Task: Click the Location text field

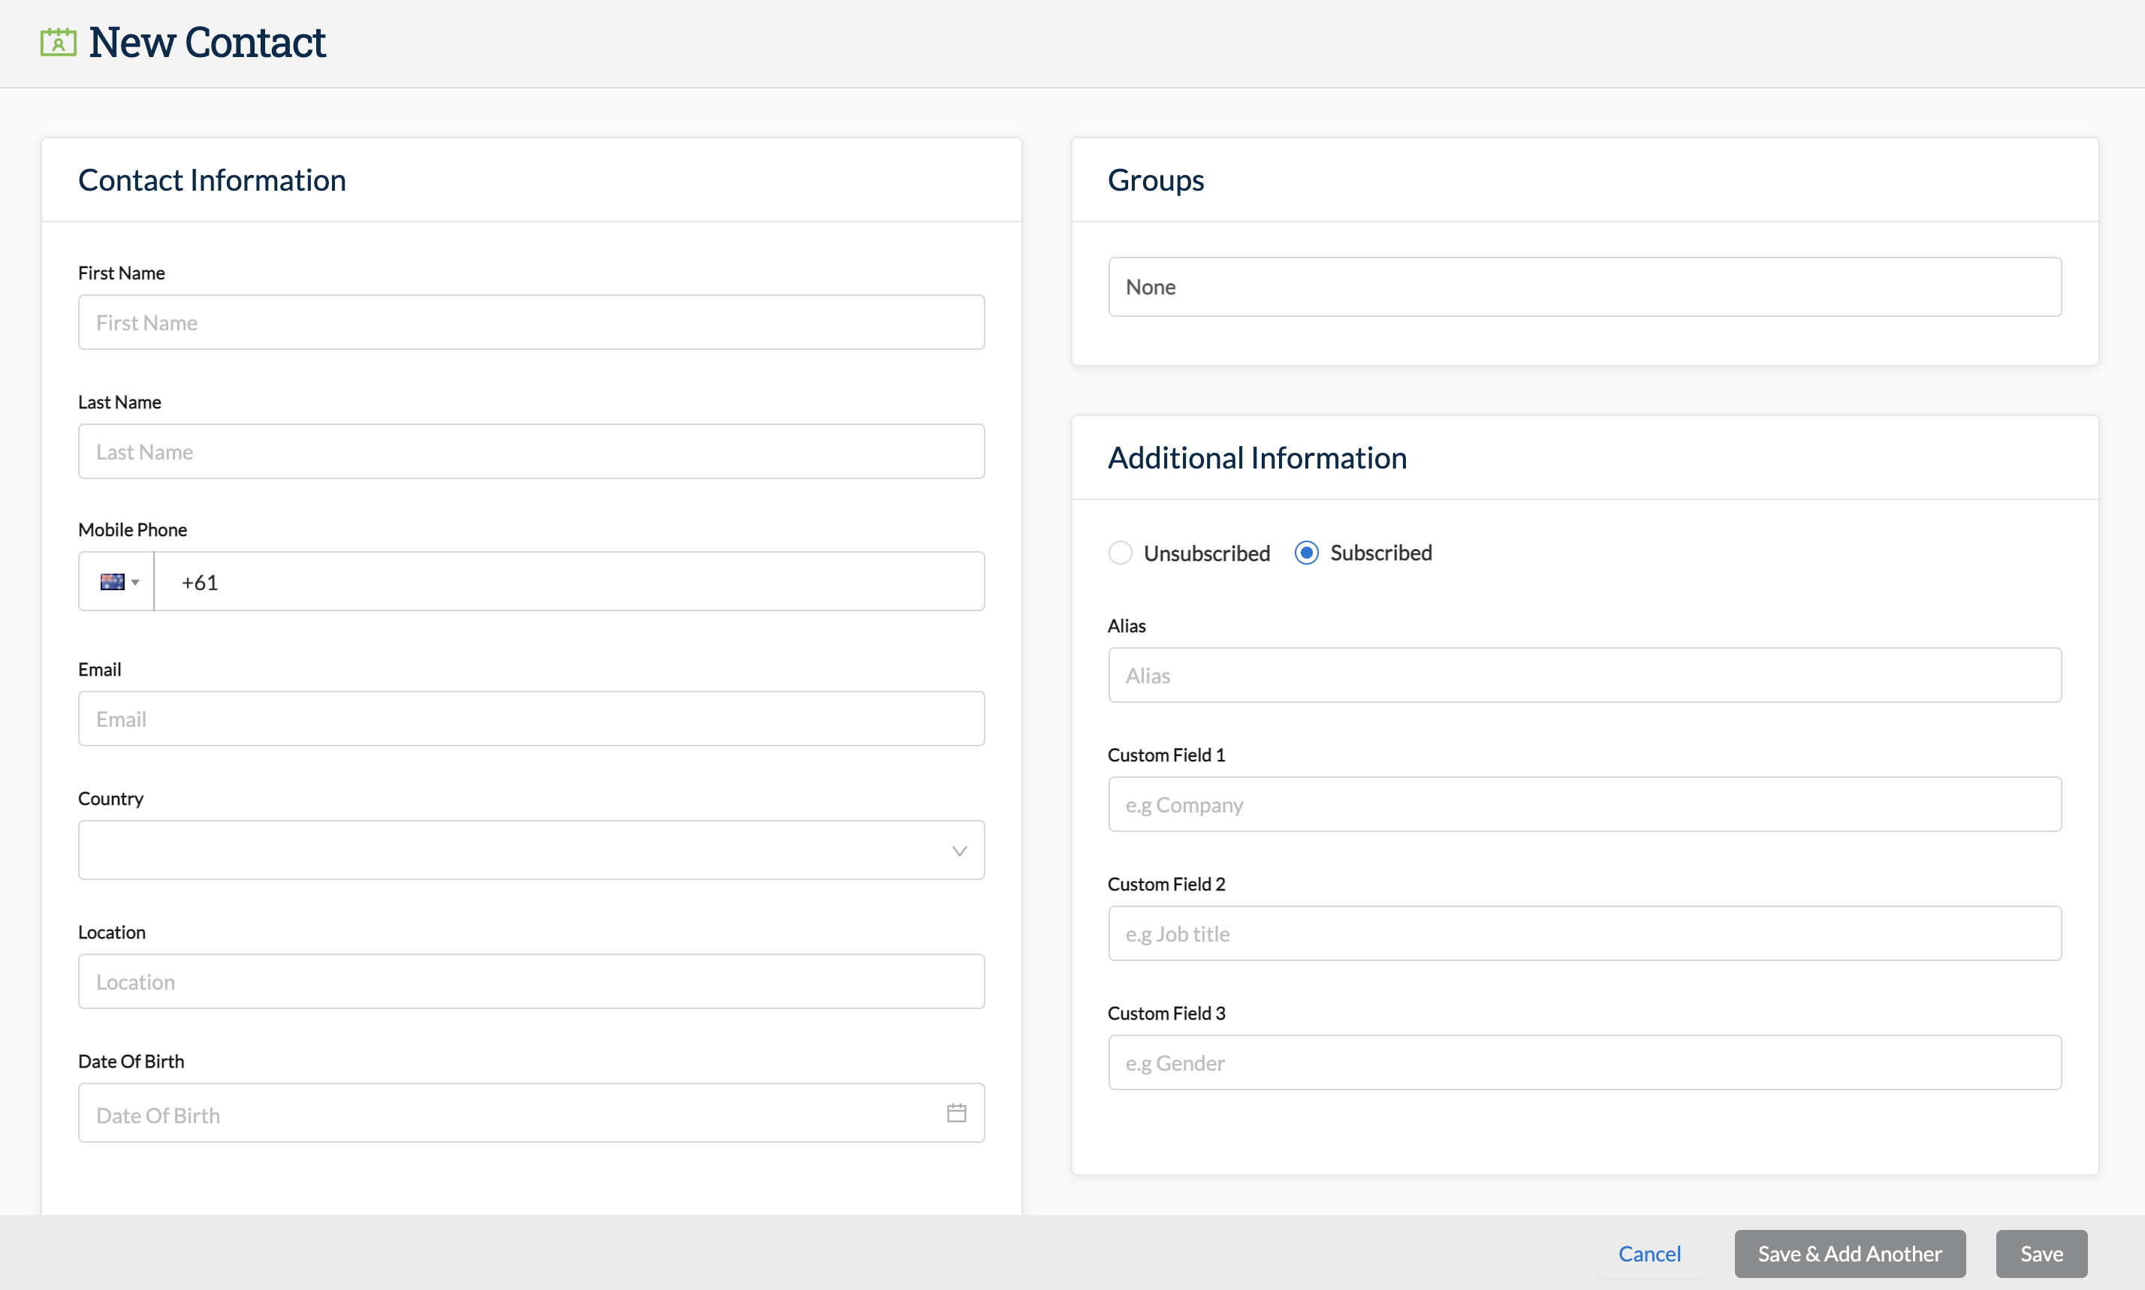Action: (x=530, y=981)
